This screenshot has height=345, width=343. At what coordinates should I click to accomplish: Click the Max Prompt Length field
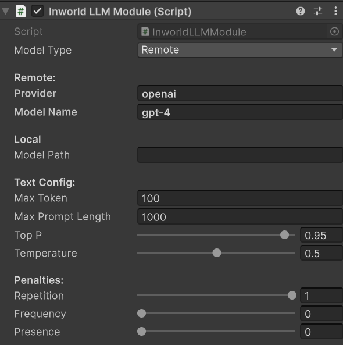click(240, 217)
